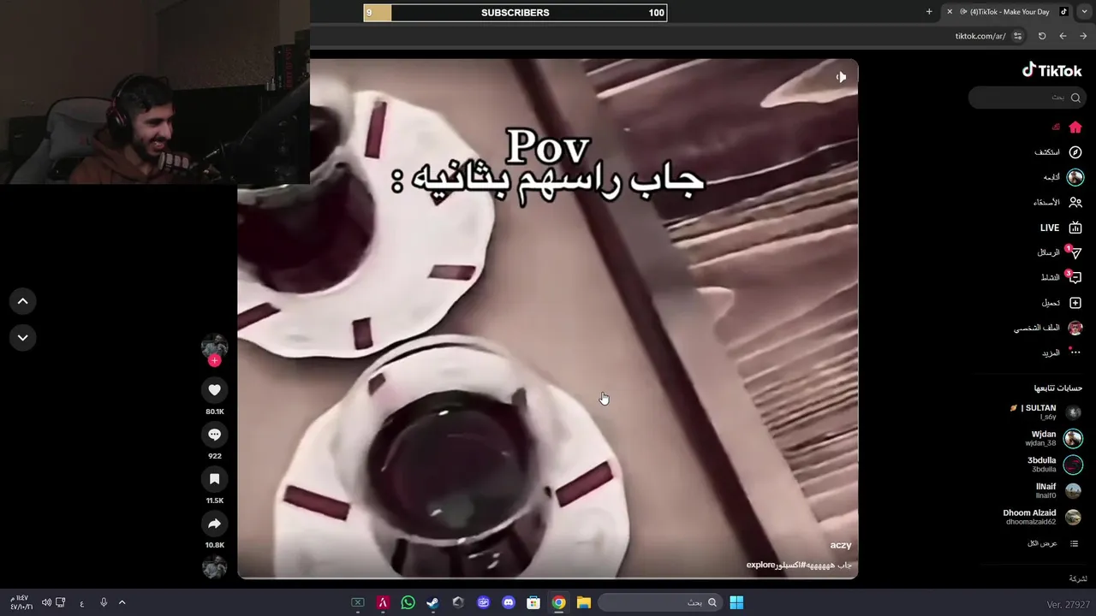The image size is (1096, 616).
Task: Open the Upload plus icon
Action: [1075, 303]
